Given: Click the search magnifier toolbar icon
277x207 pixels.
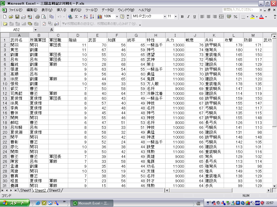Looking at the screenshot, I should [30, 17].
